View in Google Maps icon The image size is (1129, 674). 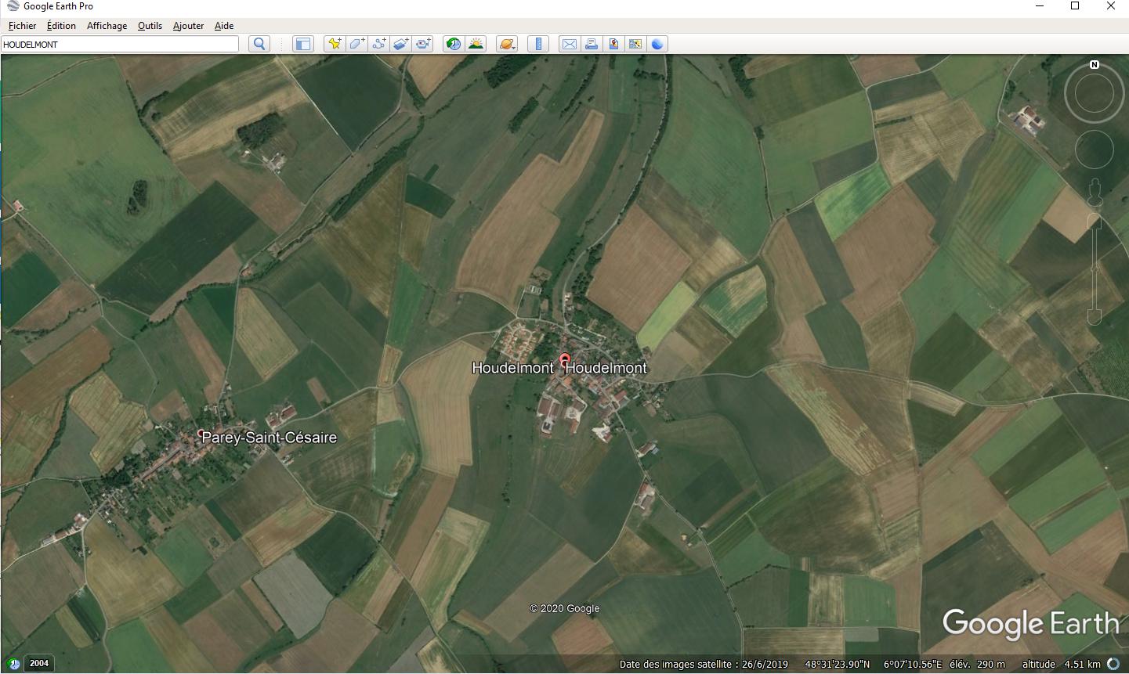635,44
